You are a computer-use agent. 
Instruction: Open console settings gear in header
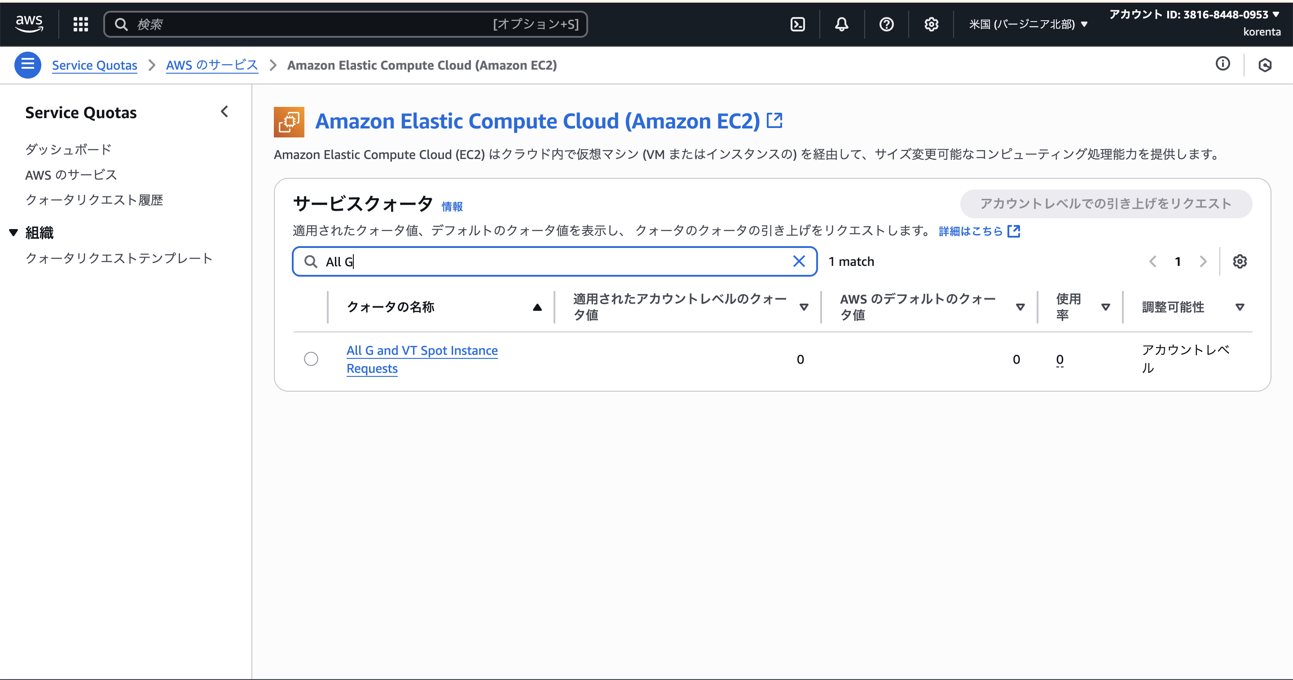click(x=931, y=24)
